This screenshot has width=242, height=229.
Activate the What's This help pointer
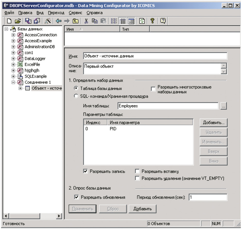[163, 21]
